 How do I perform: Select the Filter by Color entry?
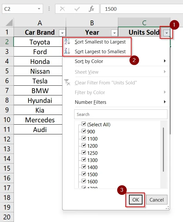click(116, 92)
